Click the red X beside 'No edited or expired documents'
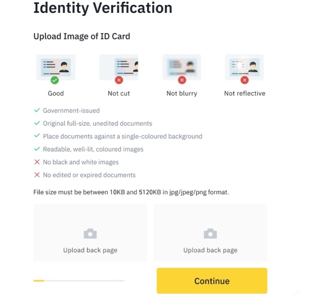Screen dimensions: 311x297 37,175
